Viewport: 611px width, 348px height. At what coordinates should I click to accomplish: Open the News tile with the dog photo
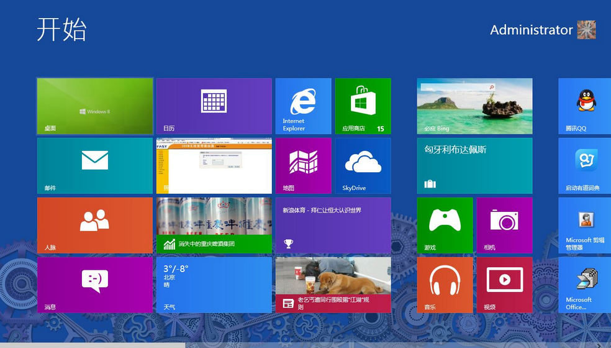[333, 285]
